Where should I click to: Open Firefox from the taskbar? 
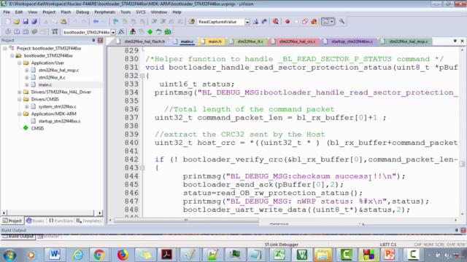(x=123, y=255)
